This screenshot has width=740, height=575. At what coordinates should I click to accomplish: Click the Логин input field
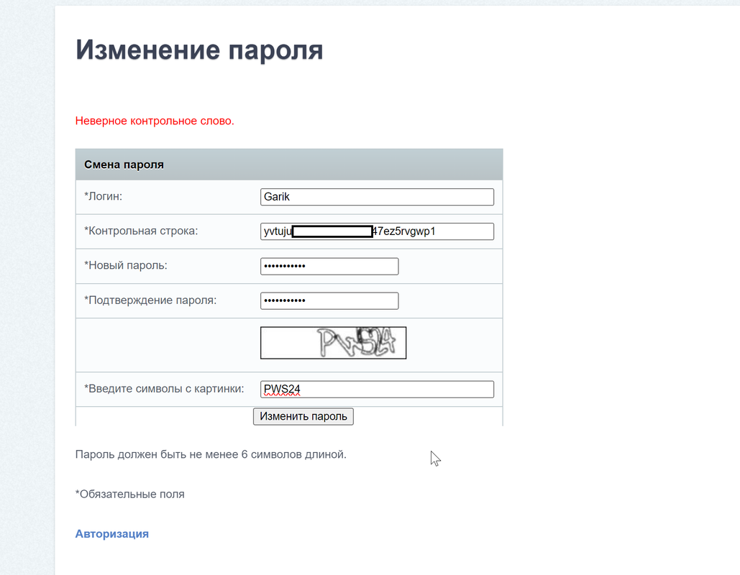point(377,197)
